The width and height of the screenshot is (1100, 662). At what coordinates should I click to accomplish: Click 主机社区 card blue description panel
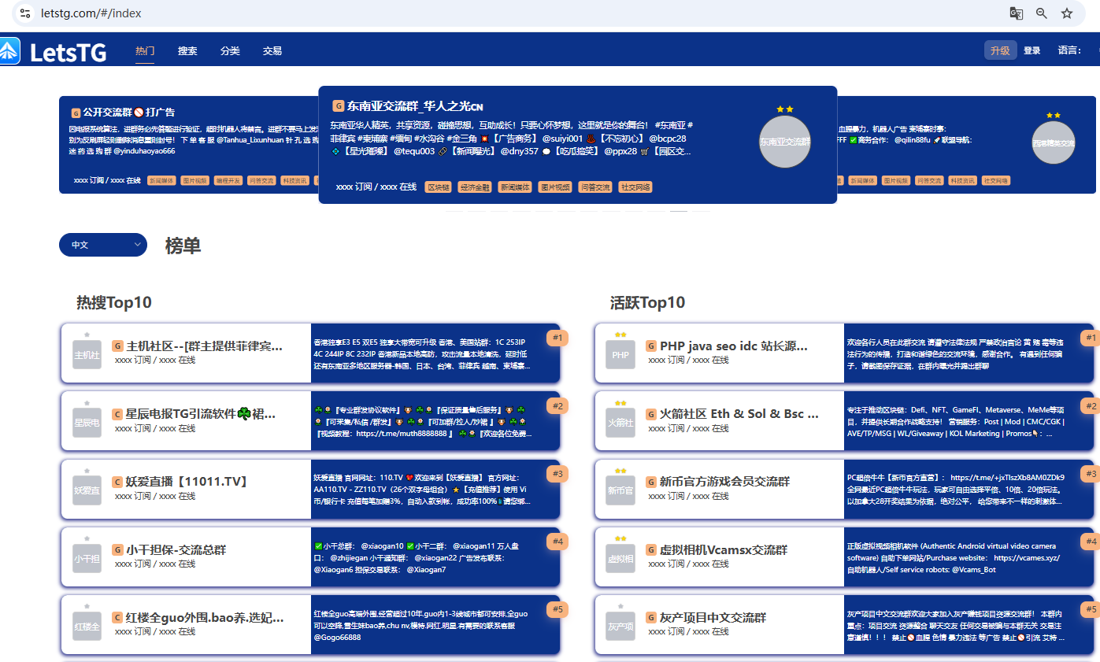pyautogui.click(x=435, y=354)
